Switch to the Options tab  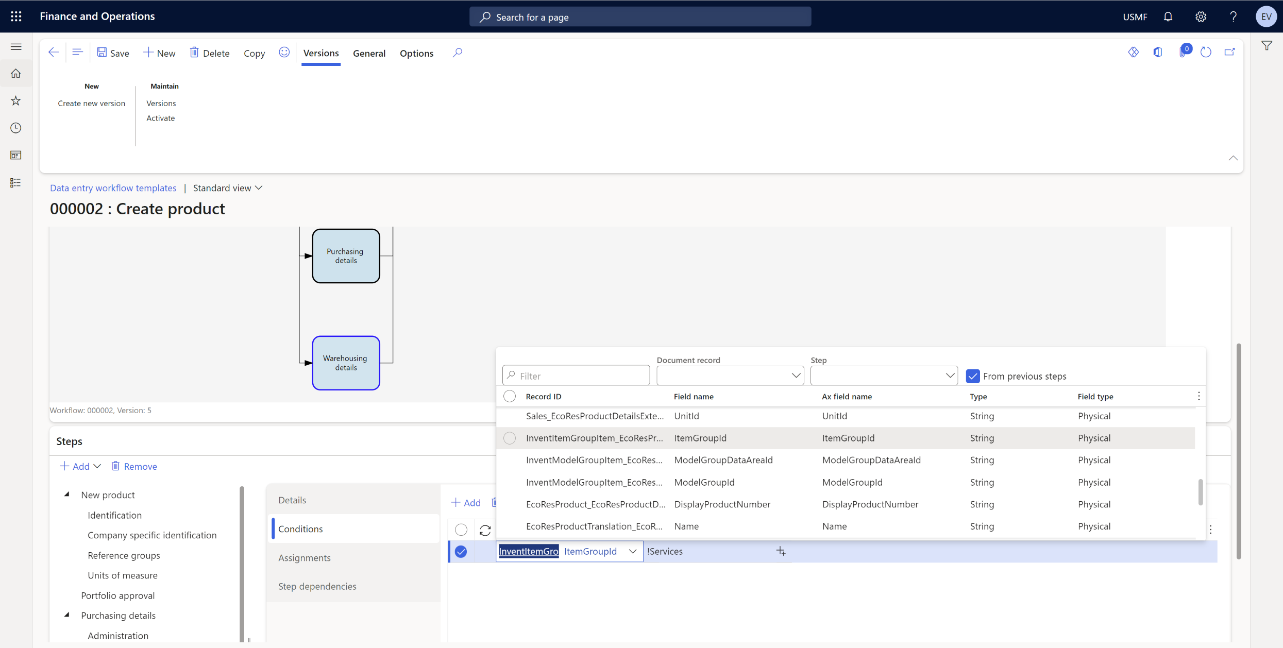(416, 53)
